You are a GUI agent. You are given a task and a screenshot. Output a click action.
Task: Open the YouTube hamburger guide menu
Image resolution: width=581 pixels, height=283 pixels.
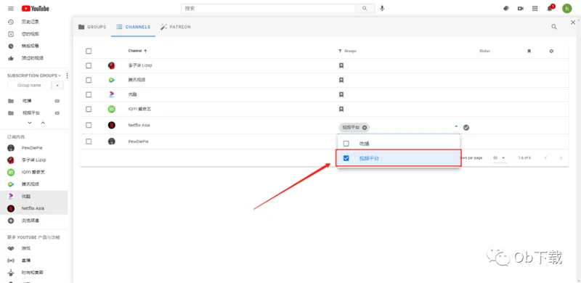tap(11, 9)
